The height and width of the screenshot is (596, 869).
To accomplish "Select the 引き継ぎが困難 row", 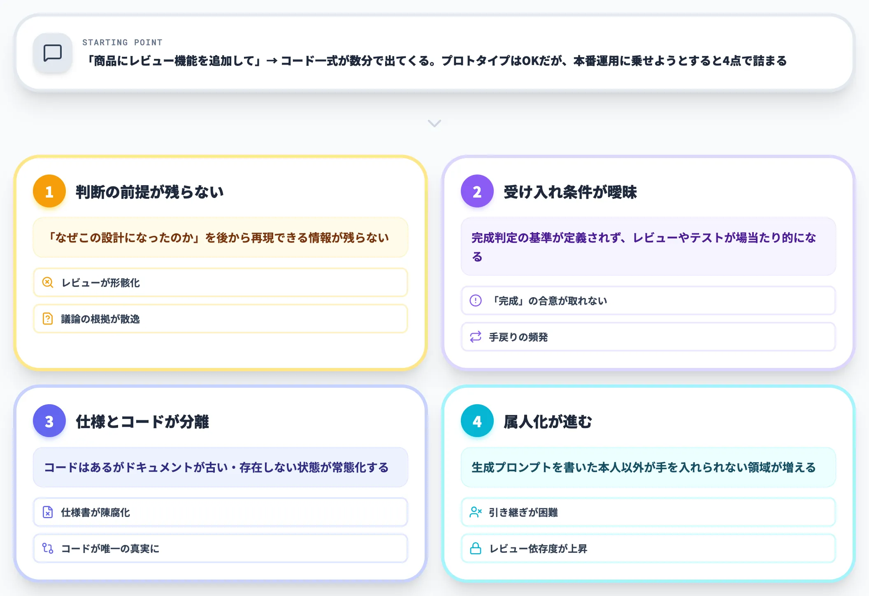I will point(648,512).
